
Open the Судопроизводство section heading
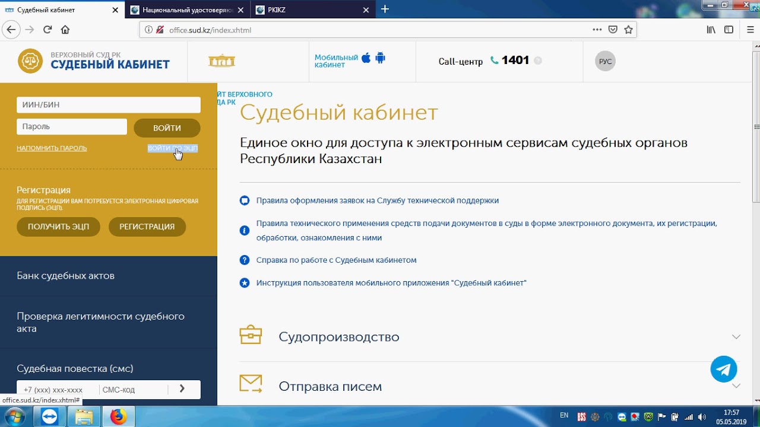[x=339, y=337]
